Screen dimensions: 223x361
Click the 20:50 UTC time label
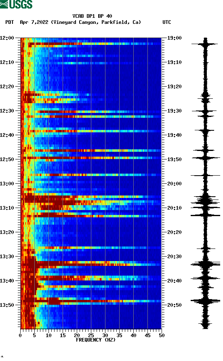pyautogui.click(x=174, y=305)
